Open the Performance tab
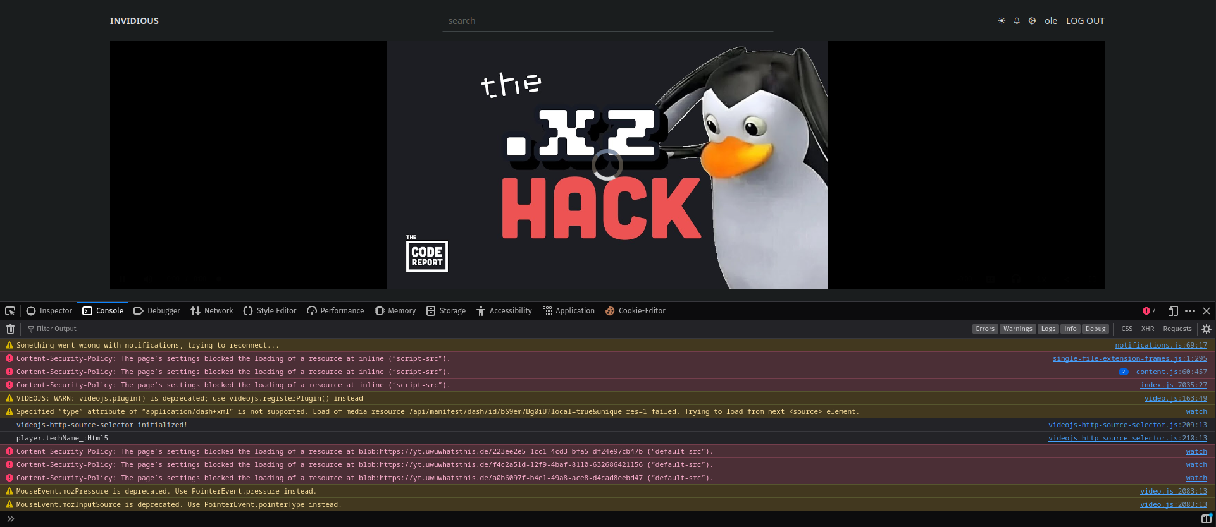 (x=335, y=311)
